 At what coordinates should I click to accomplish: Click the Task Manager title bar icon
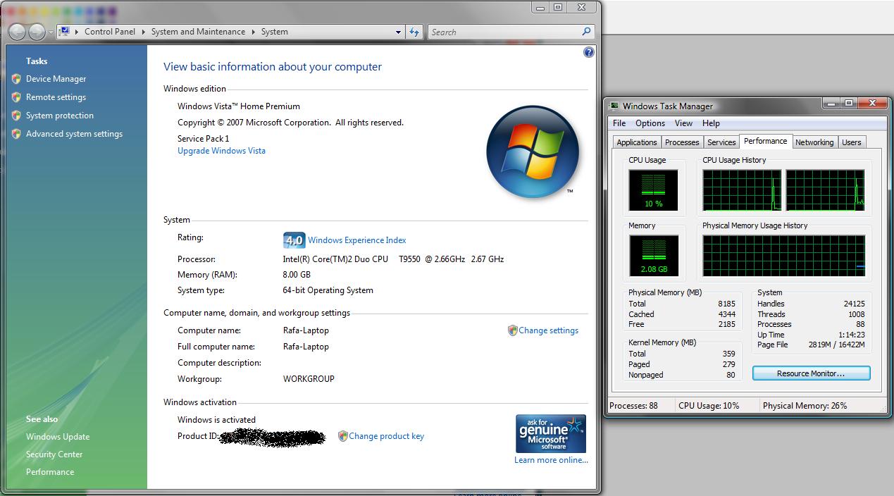pos(614,106)
